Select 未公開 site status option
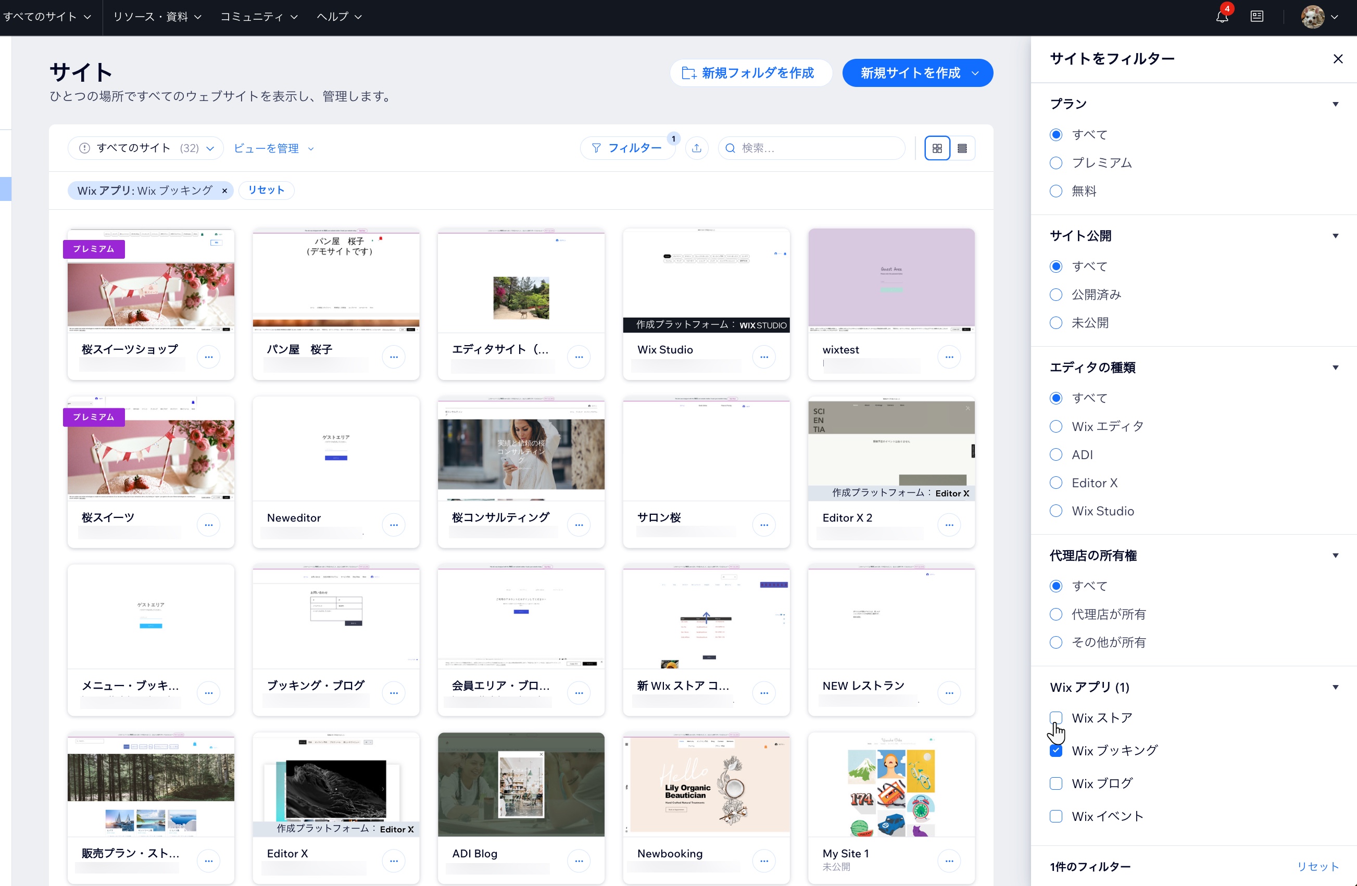The width and height of the screenshot is (1357, 886). pos(1056,323)
